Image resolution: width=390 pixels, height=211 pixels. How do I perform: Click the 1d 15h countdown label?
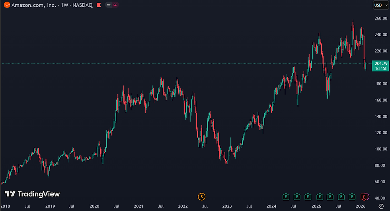381,68
